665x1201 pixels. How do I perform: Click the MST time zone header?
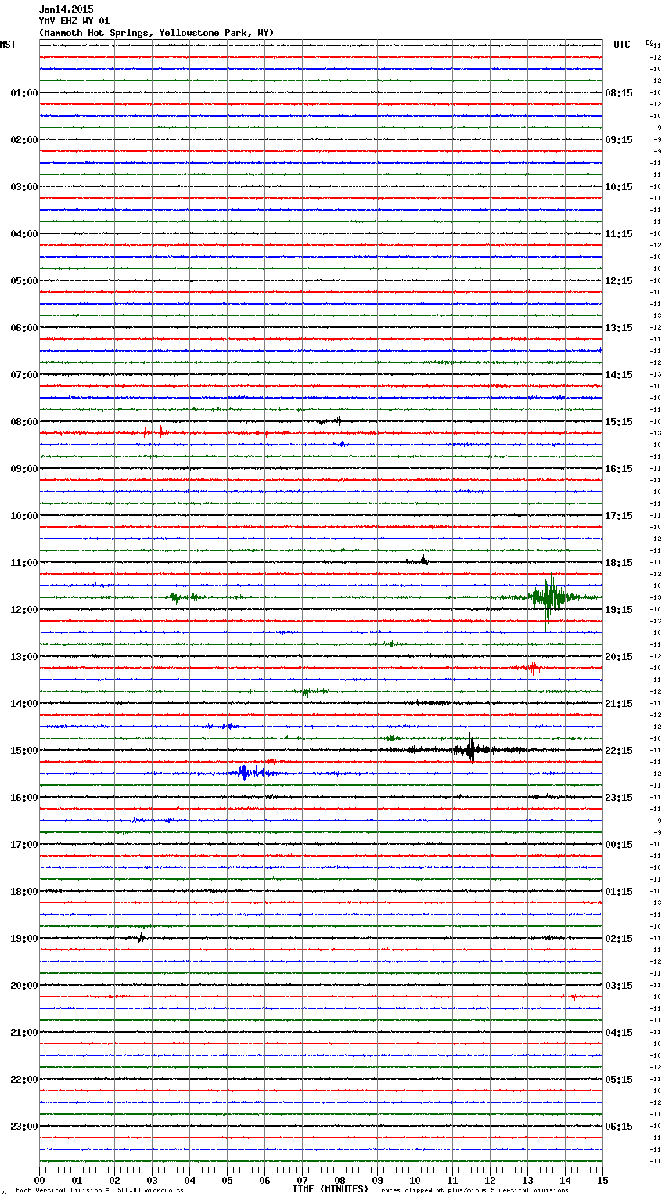click(x=8, y=45)
